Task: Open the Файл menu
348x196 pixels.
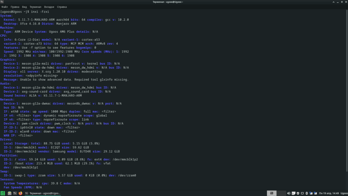Action: click(4, 7)
